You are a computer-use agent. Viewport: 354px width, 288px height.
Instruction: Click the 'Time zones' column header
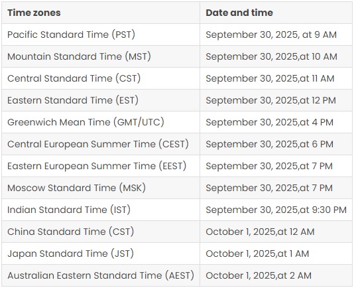101,13
